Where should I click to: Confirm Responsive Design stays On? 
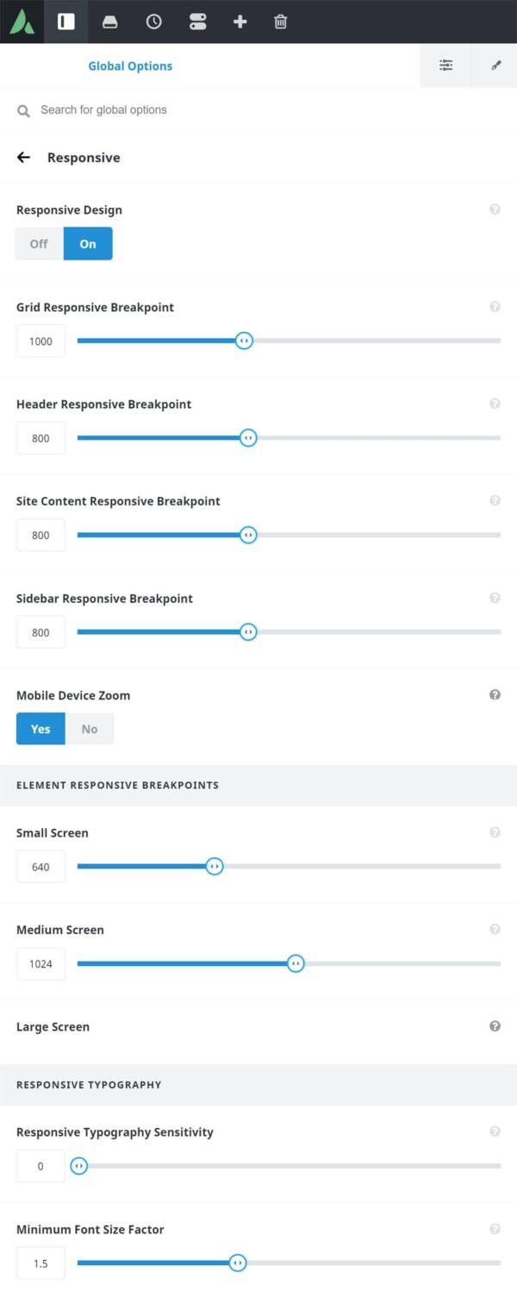[87, 243]
